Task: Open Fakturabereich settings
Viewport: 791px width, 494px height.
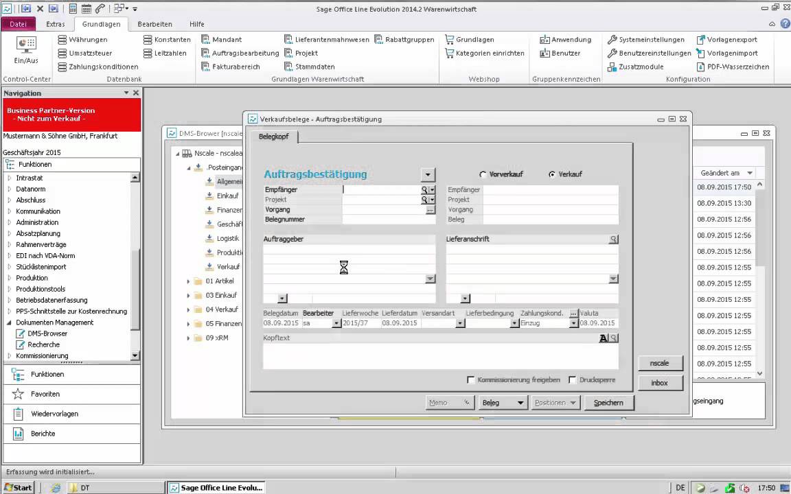Action: (x=231, y=67)
